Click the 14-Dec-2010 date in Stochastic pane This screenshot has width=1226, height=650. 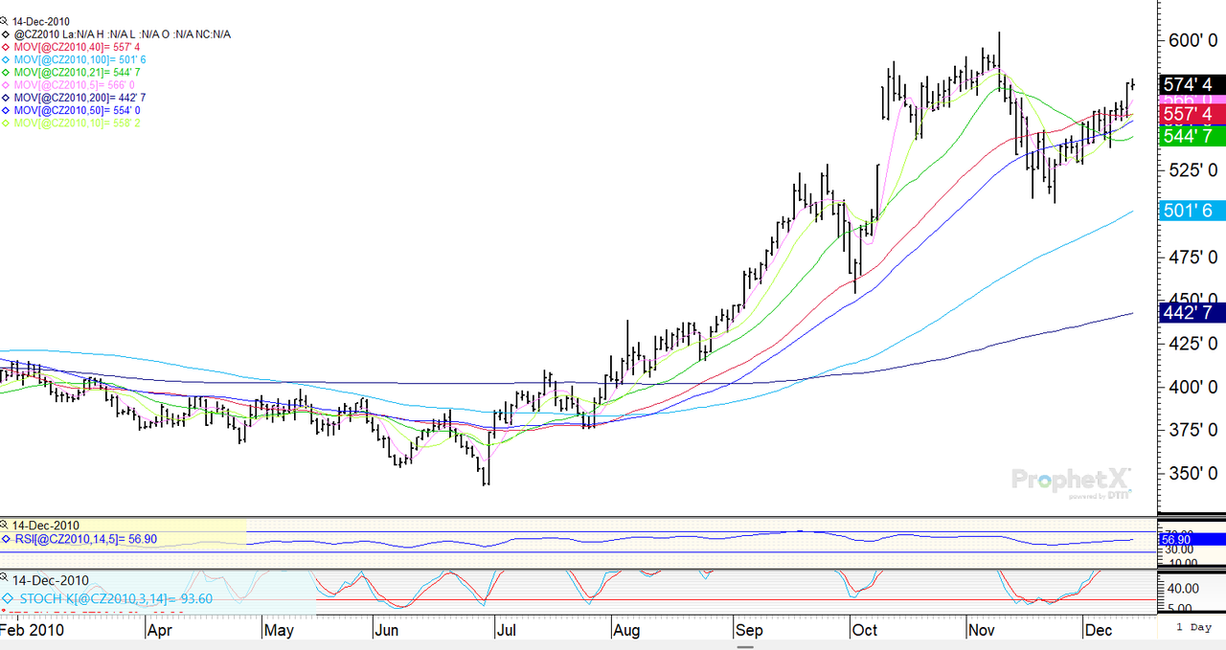(51, 580)
